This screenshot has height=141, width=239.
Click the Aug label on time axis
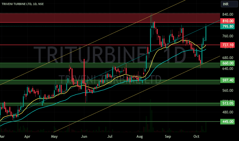pyautogui.click(x=140, y=136)
